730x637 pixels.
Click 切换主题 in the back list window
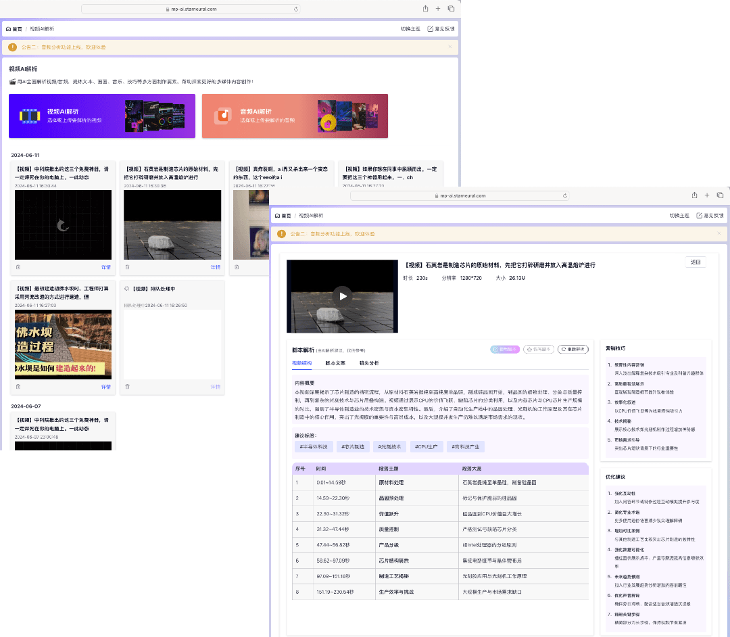pyautogui.click(x=410, y=29)
